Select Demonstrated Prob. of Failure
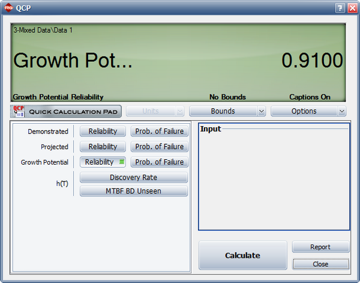This screenshot has width=360, height=283. click(x=159, y=132)
